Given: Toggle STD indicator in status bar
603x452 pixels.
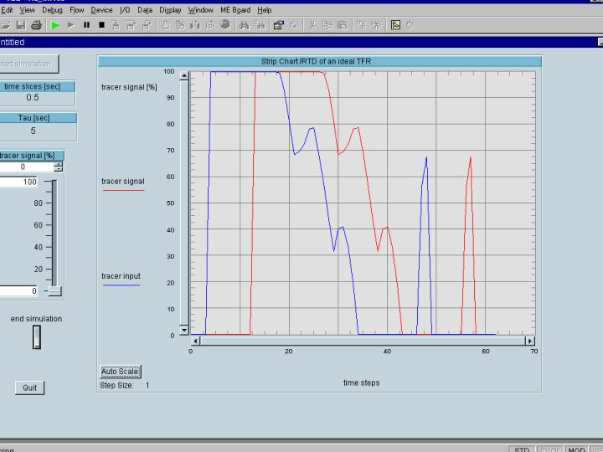Looking at the screenshot, I should tap(522, 449).
